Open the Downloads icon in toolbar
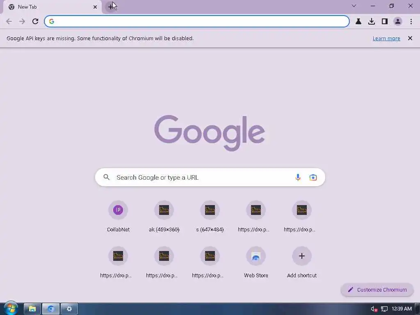 (372, 21)
